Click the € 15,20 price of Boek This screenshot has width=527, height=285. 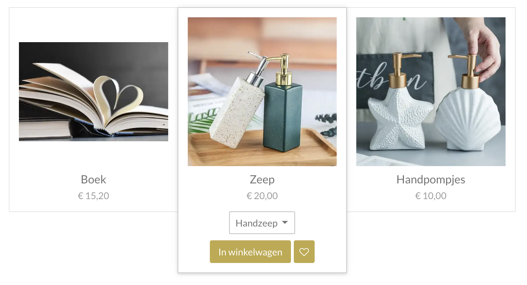tap(93, 196)
